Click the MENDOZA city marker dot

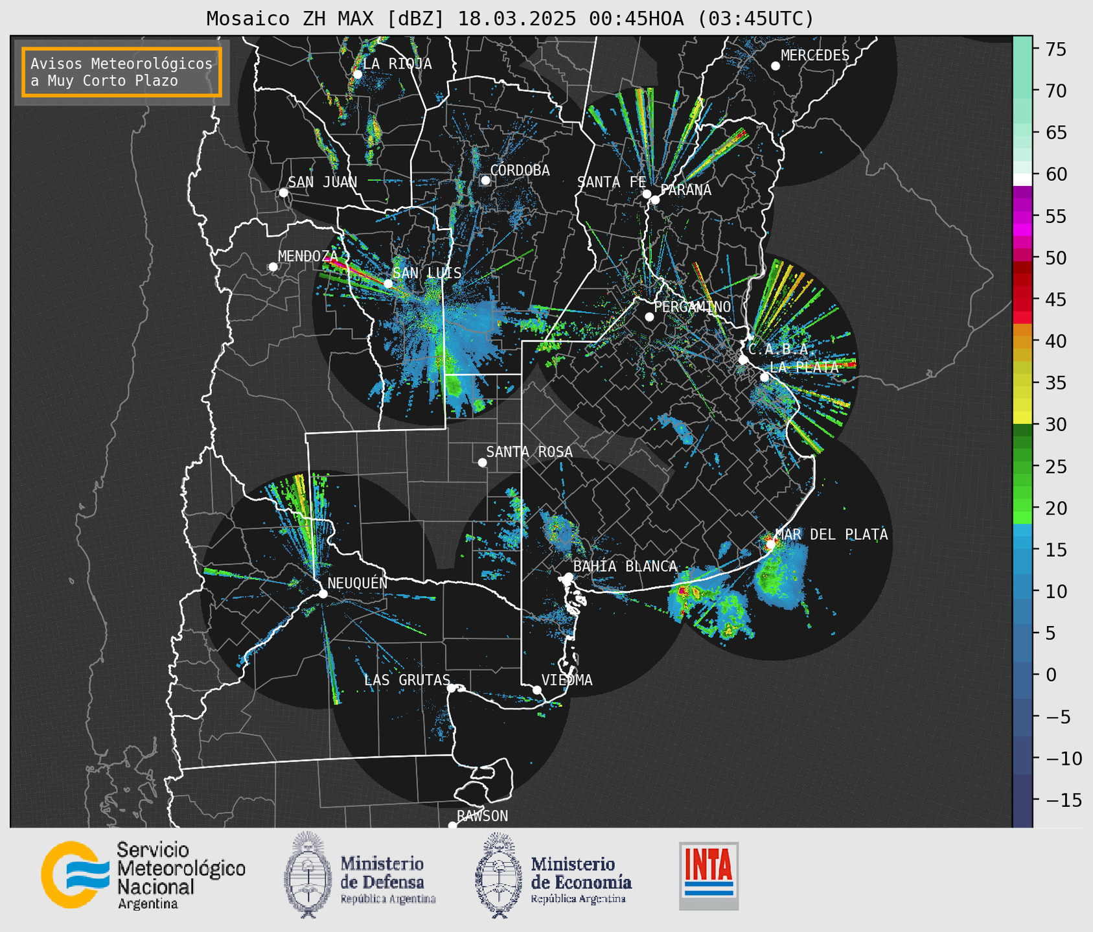coord(273,267)
